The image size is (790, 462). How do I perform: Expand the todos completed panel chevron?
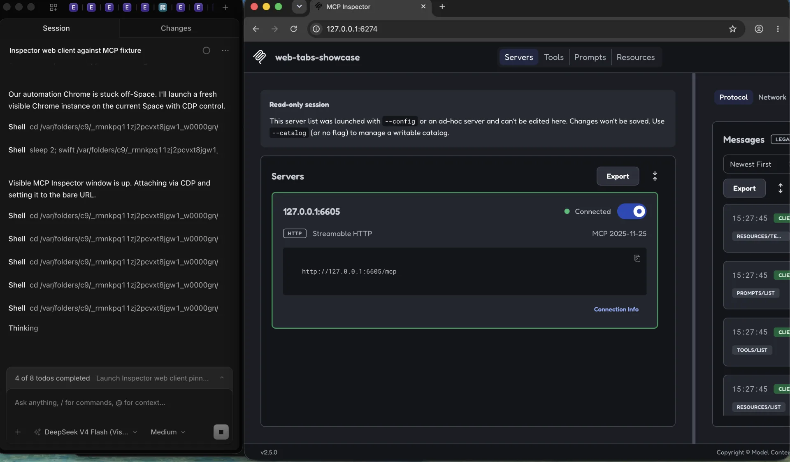[x=222, y=378]
